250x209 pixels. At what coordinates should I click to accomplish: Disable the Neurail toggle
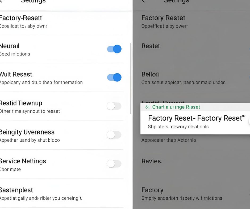(114, 49)
